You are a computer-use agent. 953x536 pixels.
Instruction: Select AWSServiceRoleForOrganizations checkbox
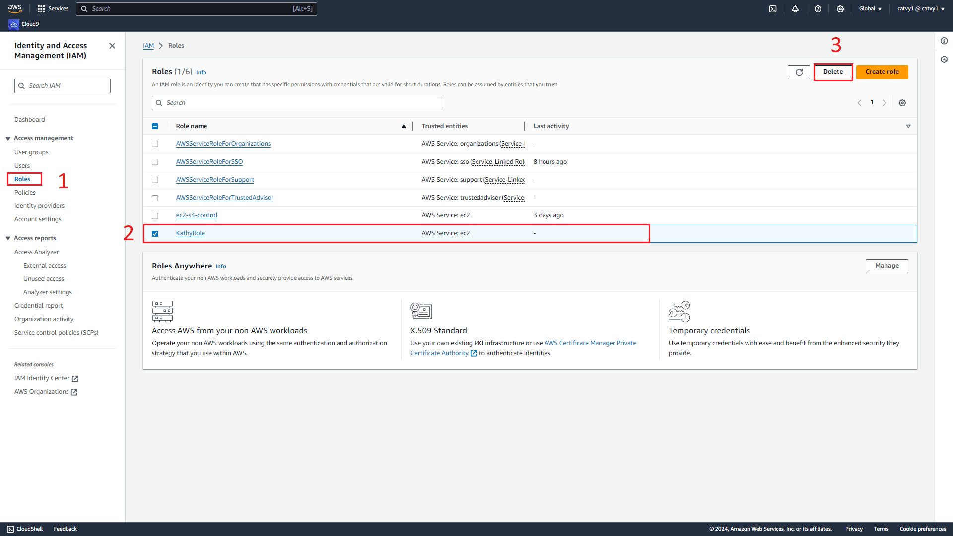click(x=155, y=144)
